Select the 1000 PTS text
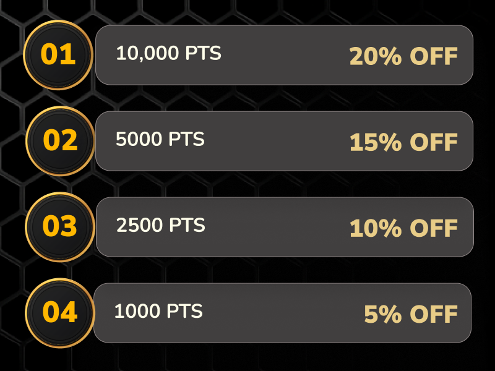This screenshot has height=371, width=495. tap(158, 312)
